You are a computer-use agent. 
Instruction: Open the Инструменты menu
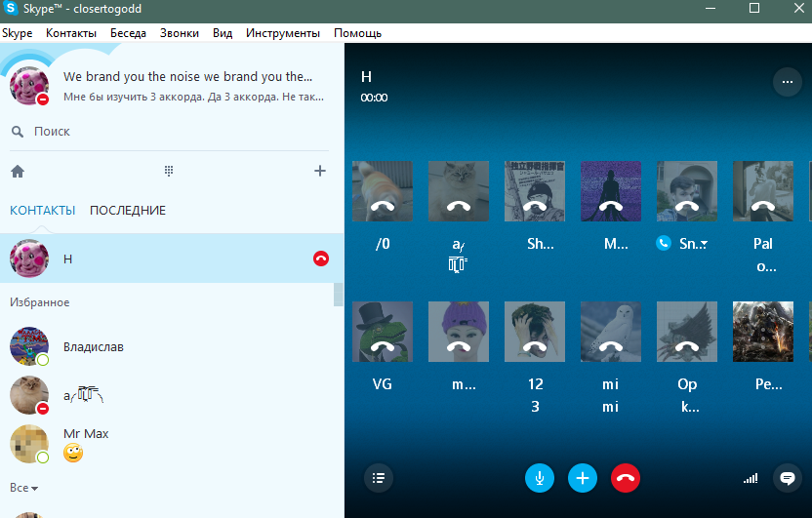(282, 33)
